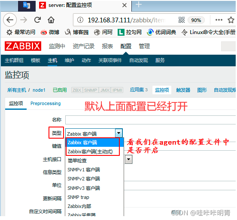Open the 管理 top menu
The image size is (237, 220).
point(144,46)
